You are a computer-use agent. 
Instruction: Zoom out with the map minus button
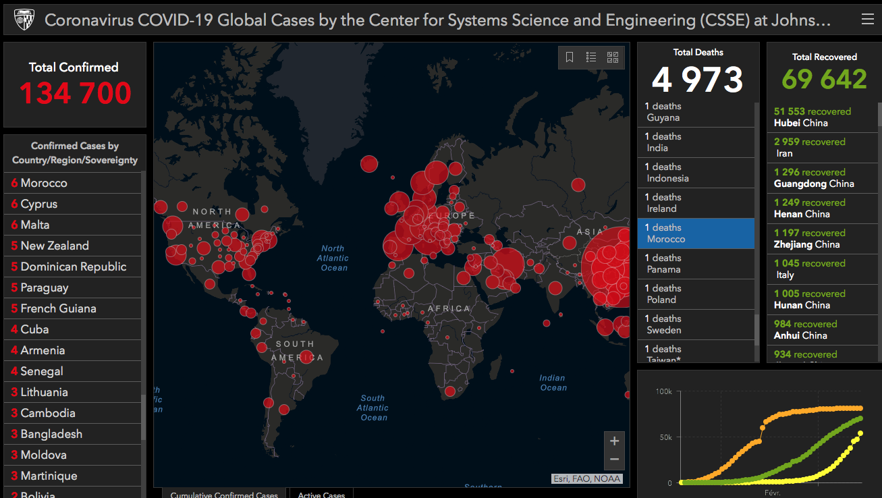click(614, 460)
